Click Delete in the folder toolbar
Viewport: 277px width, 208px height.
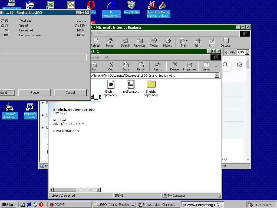174,67
